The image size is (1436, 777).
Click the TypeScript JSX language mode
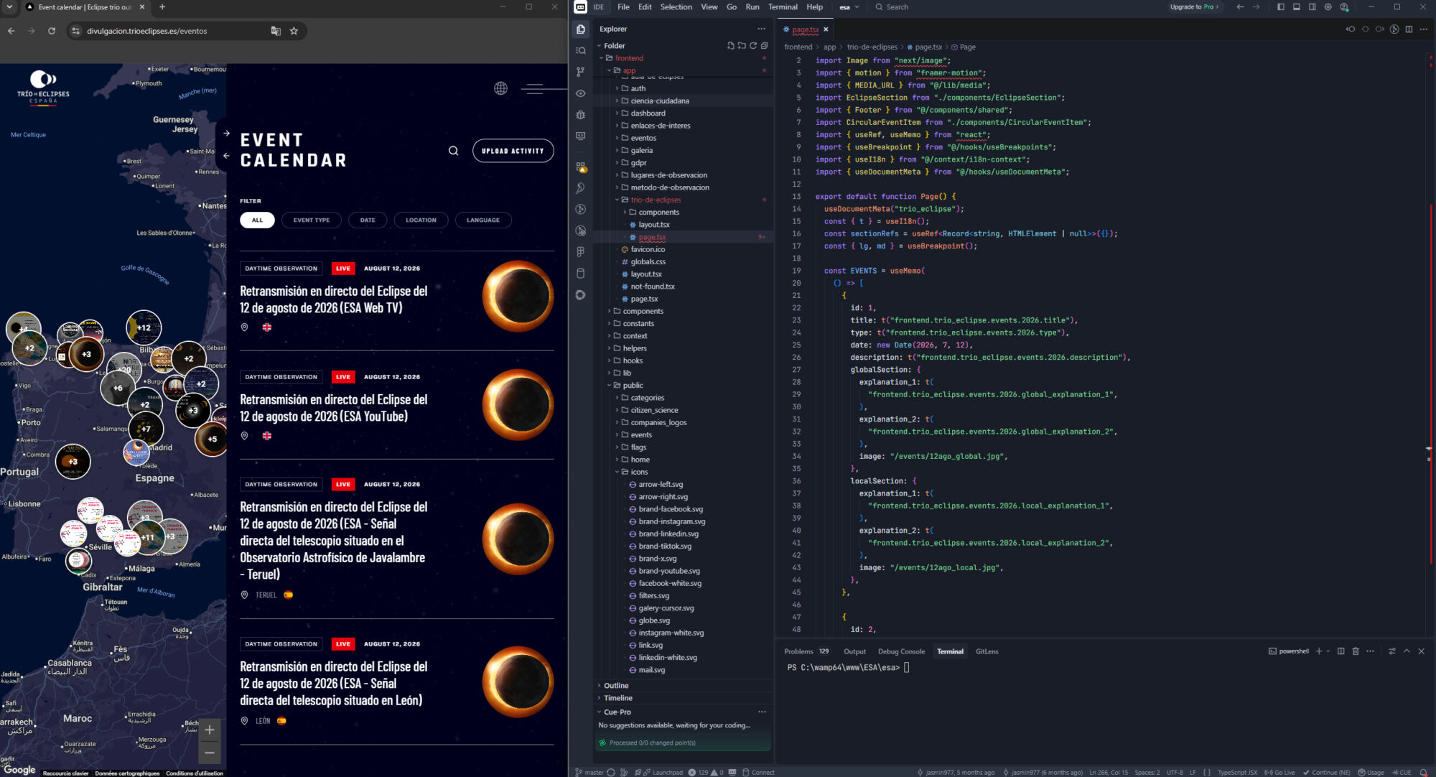(x=1237, y=773)
